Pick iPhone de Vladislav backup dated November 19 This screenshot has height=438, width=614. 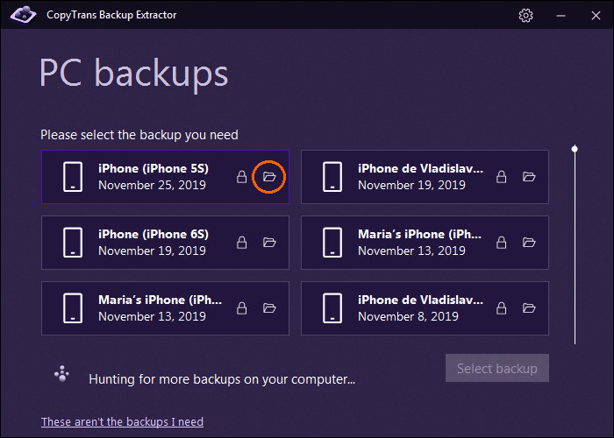click(x=412, y=176)
